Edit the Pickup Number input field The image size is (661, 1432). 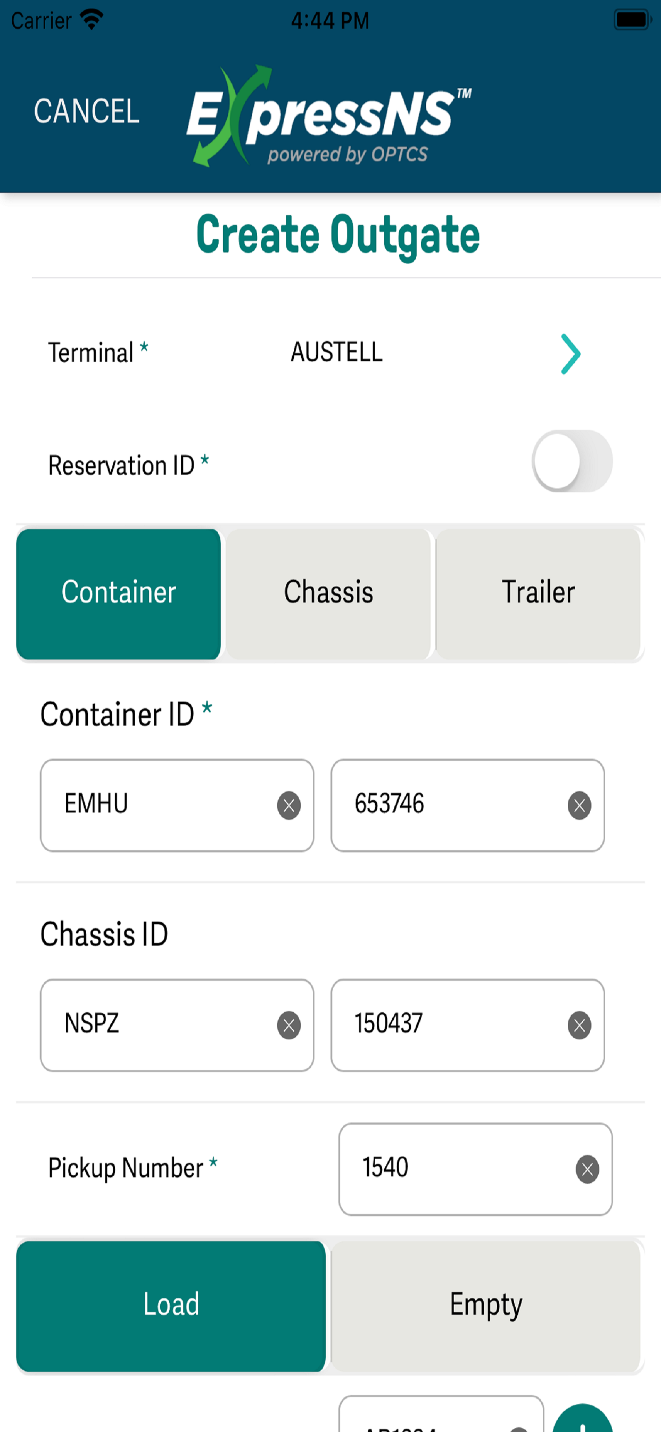click(475, 1169)
